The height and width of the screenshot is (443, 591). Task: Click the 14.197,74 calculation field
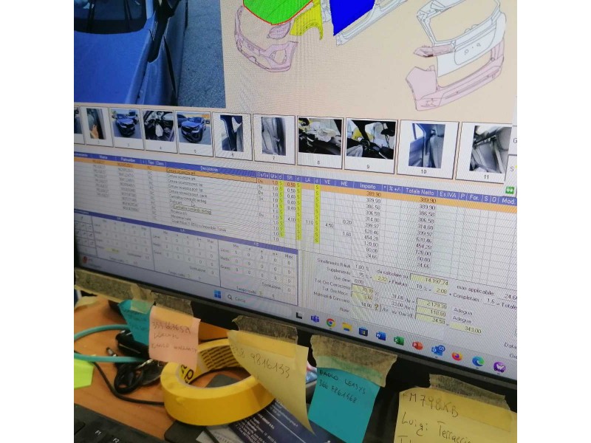point(429,281)
